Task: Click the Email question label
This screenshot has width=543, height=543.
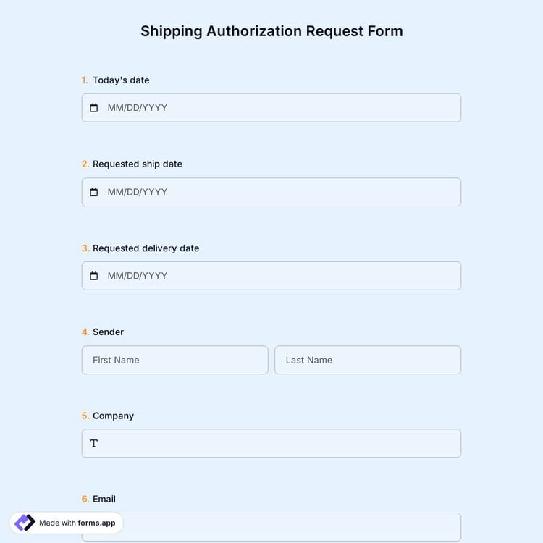Action: pos(104,499)
